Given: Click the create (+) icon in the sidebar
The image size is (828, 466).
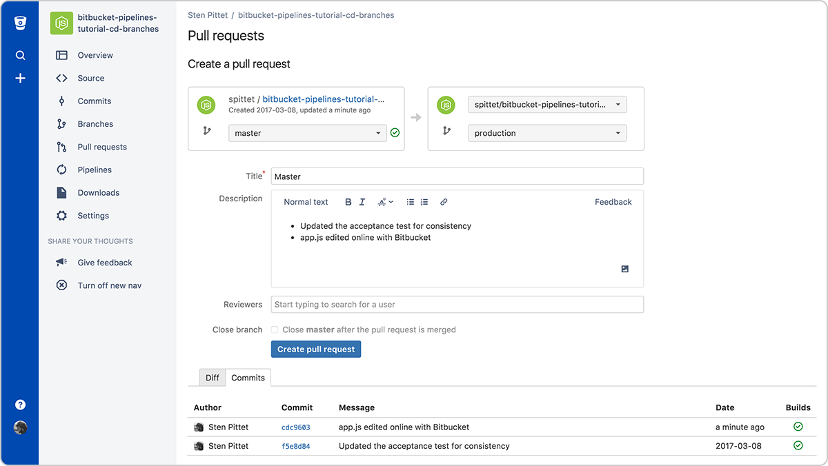Looking at the screenshot, I should click(x=20, y=78).
